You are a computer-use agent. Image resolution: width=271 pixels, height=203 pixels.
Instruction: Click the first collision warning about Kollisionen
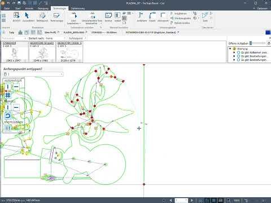point(254,52)
